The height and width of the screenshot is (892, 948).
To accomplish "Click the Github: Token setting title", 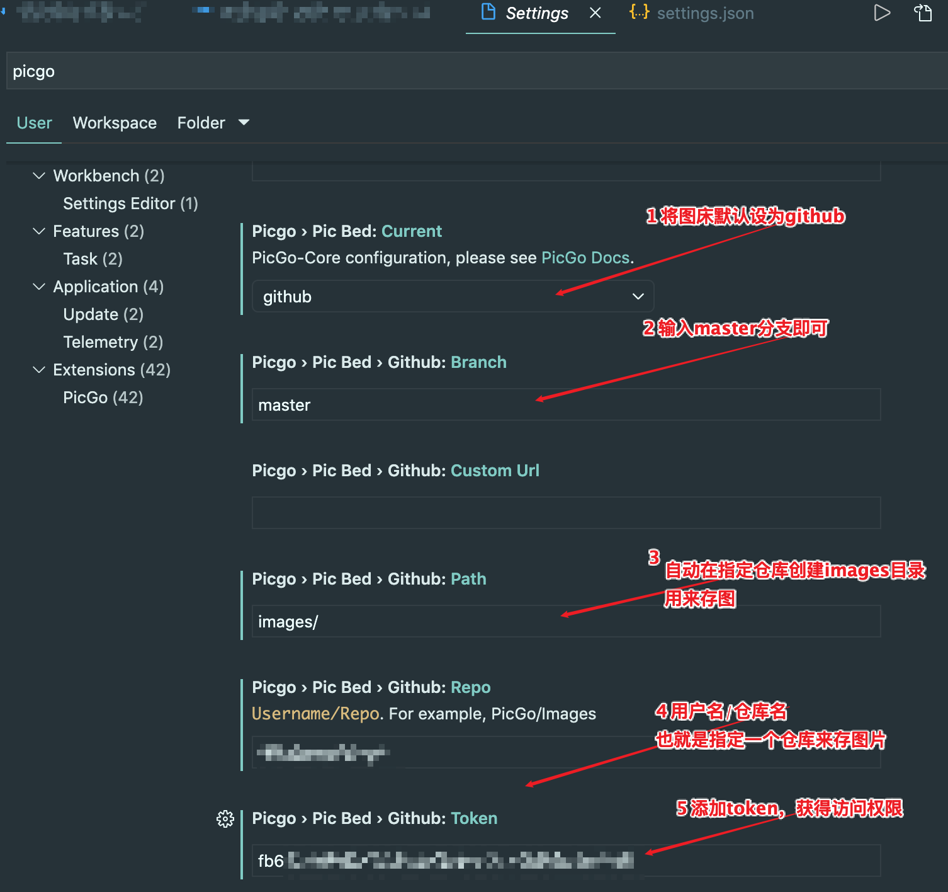I will click(x=375, y=818).
